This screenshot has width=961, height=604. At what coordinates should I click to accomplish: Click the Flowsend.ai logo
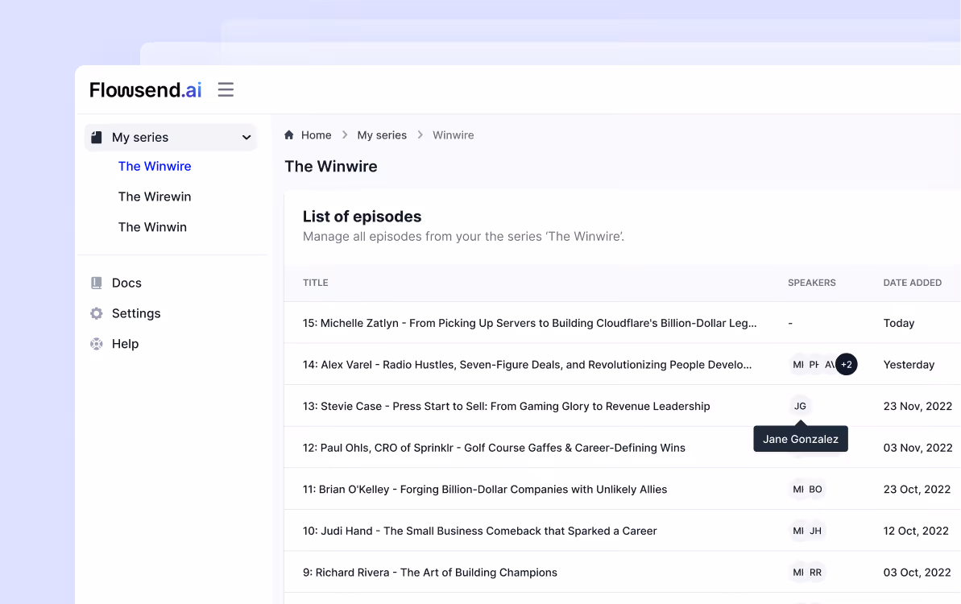click(x=145, y=90)
